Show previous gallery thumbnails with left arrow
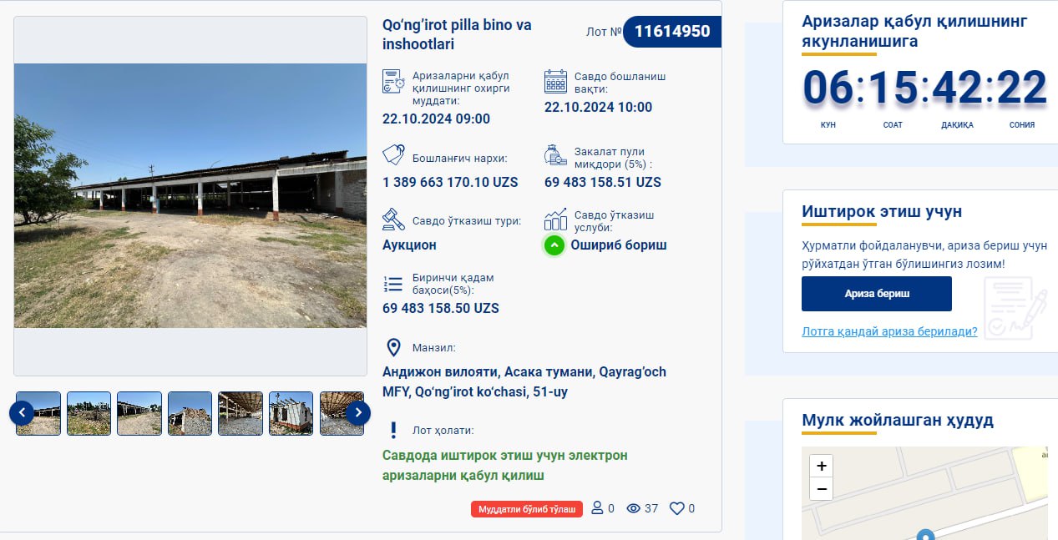 (x=22, y=412)
